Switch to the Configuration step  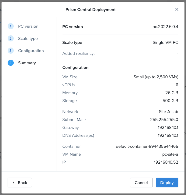tap(31, 51)
